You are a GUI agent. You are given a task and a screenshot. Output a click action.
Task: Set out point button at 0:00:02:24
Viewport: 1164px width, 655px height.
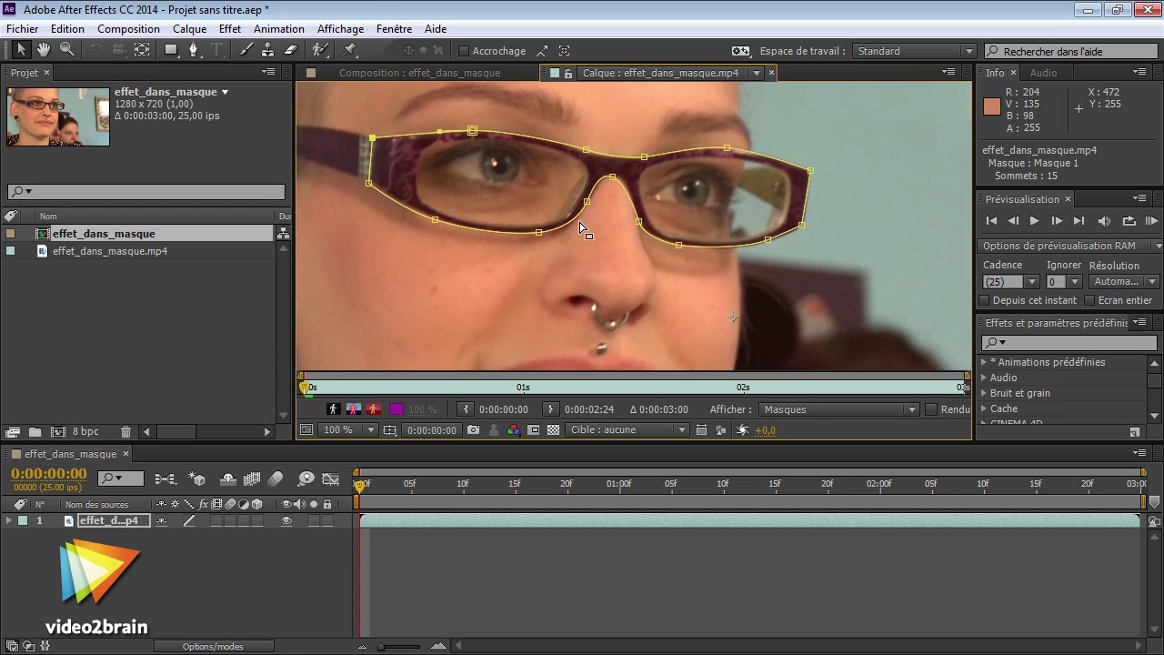pos(550,409)
